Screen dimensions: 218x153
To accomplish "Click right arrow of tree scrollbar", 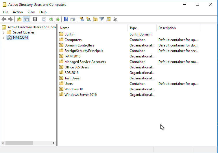I will pyautogui.click(x=54, y=143).
